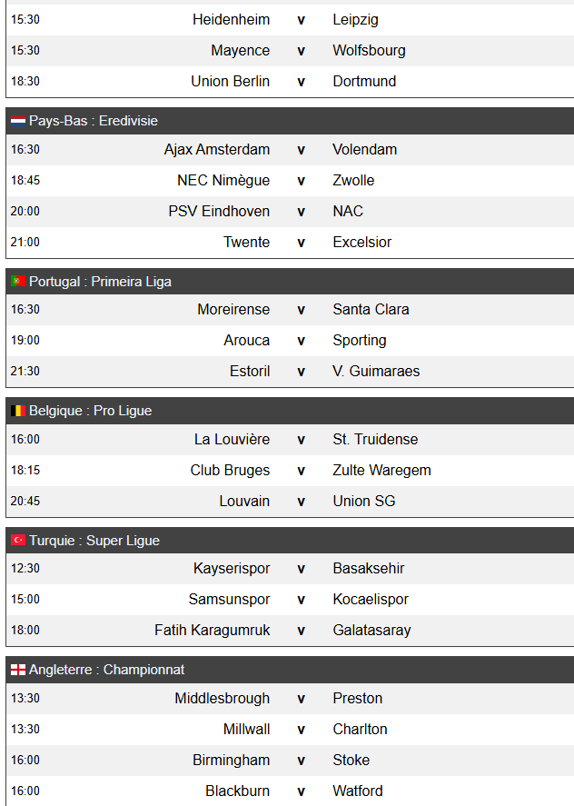The height and width of the screenshot is (806, 574).
Task: Open the Pays-Bas : Eredivisie league header
Action: point(94,121)
